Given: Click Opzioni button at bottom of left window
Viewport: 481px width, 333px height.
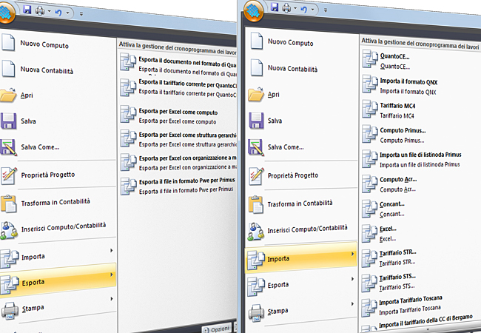Looking at the screenshot, I should (218, 329).
